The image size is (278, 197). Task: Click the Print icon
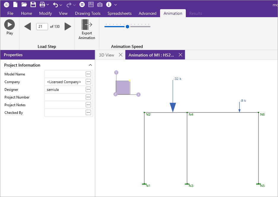[42, 4]
